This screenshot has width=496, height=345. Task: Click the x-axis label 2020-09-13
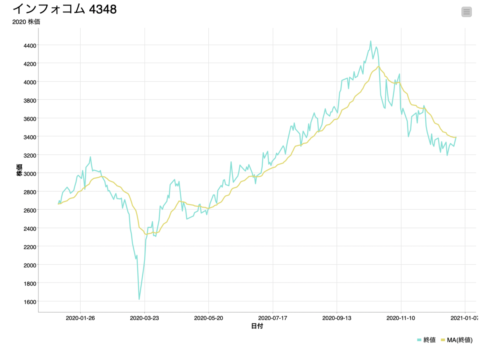click(337, 318)
